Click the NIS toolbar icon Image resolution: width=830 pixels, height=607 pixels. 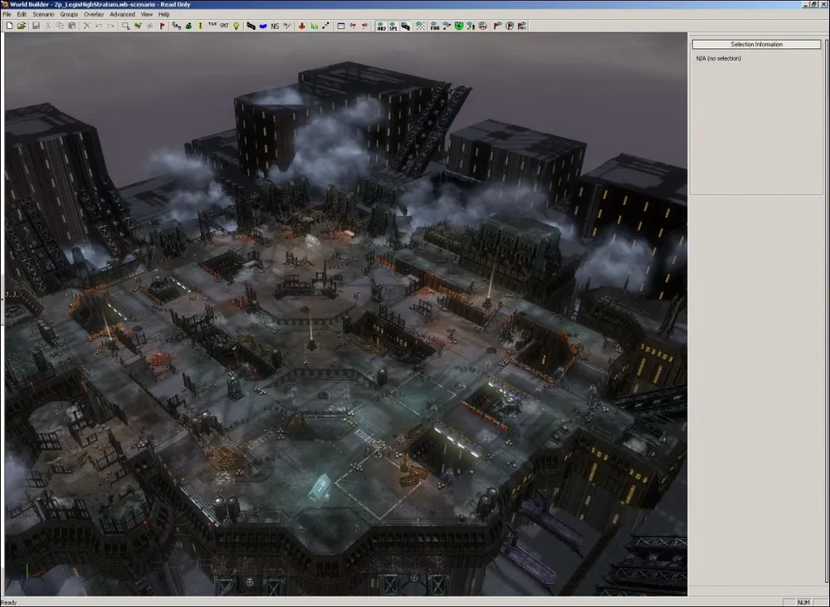click(275, 26)
